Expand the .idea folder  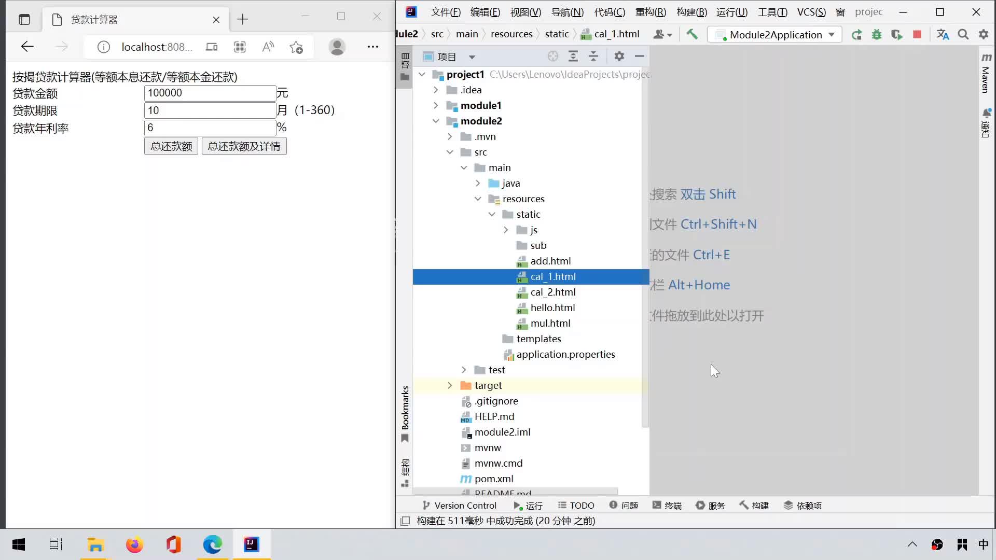[x=436, y=90]
